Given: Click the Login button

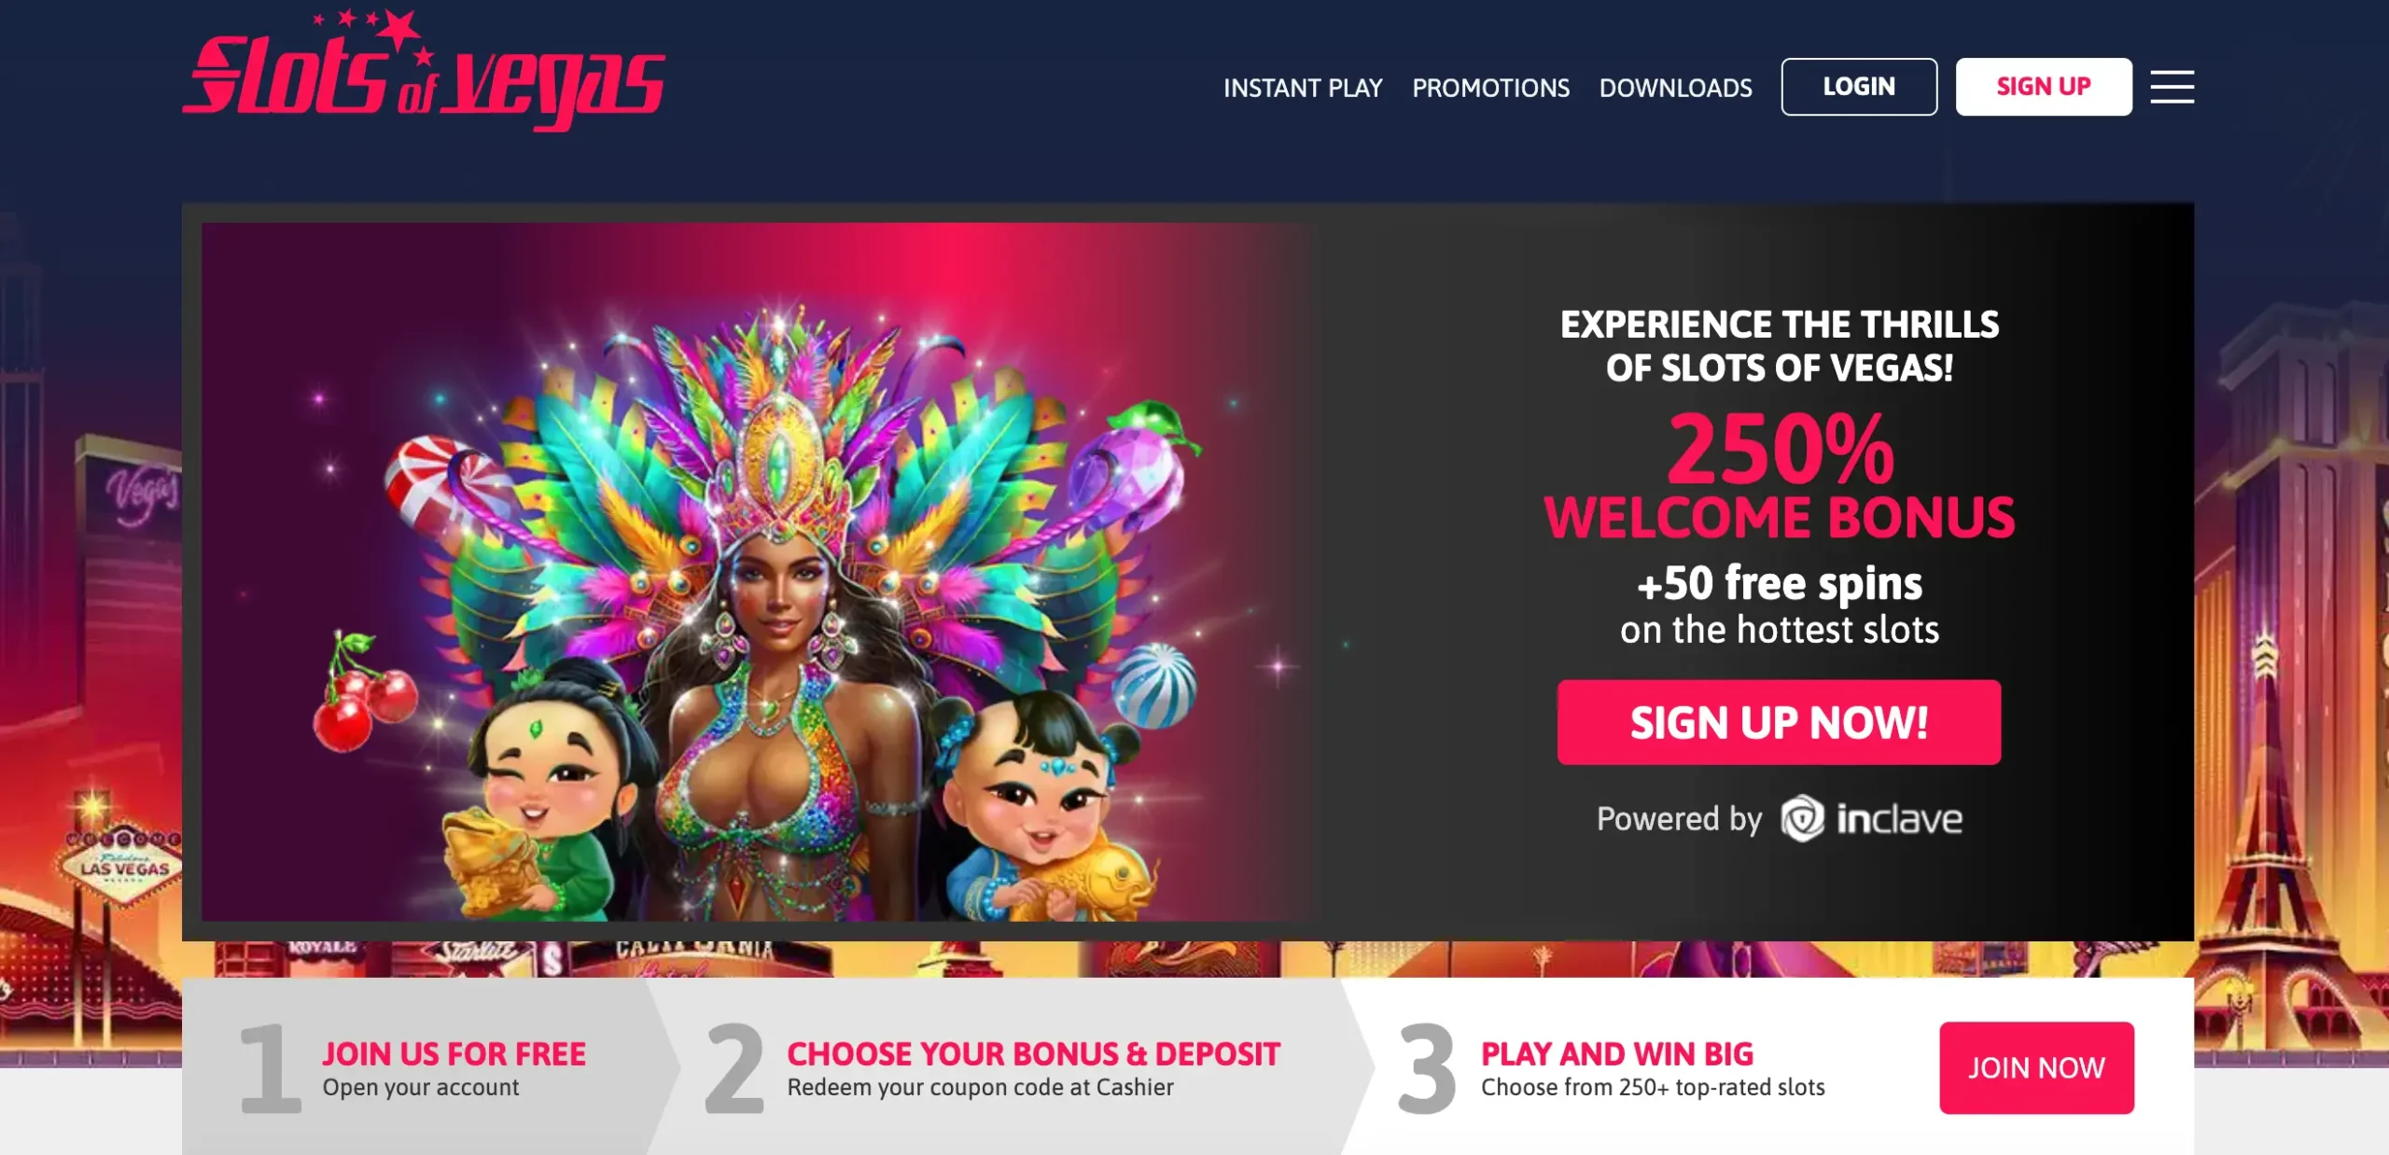Looking at the screenshot, I should point(1859,87).
